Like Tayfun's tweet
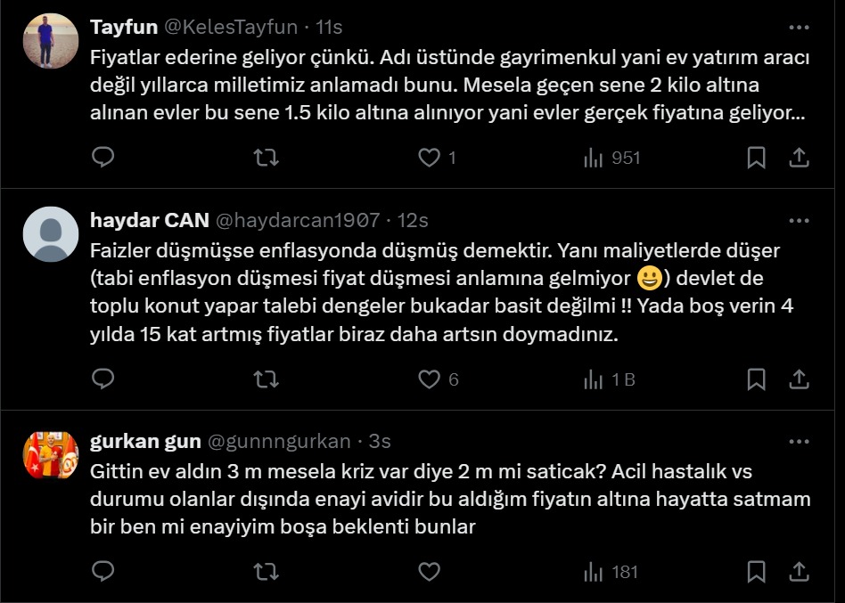The image size is (845, 603). tap(430, 158)
